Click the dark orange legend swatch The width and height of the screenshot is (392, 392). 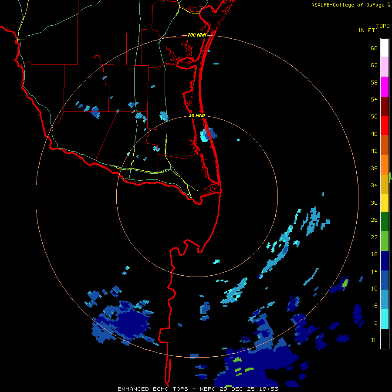click(385, 145)
